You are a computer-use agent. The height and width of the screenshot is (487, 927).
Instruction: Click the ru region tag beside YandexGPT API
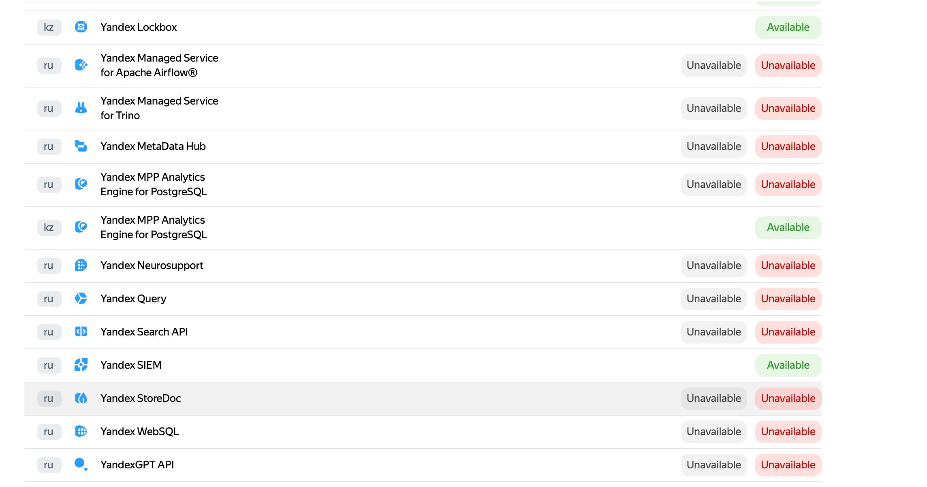coord(49,465)
